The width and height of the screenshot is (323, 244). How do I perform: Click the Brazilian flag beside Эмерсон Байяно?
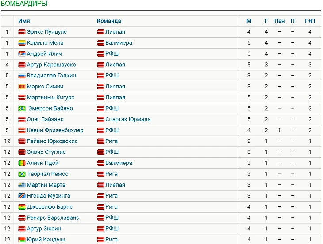pos(22,108)
